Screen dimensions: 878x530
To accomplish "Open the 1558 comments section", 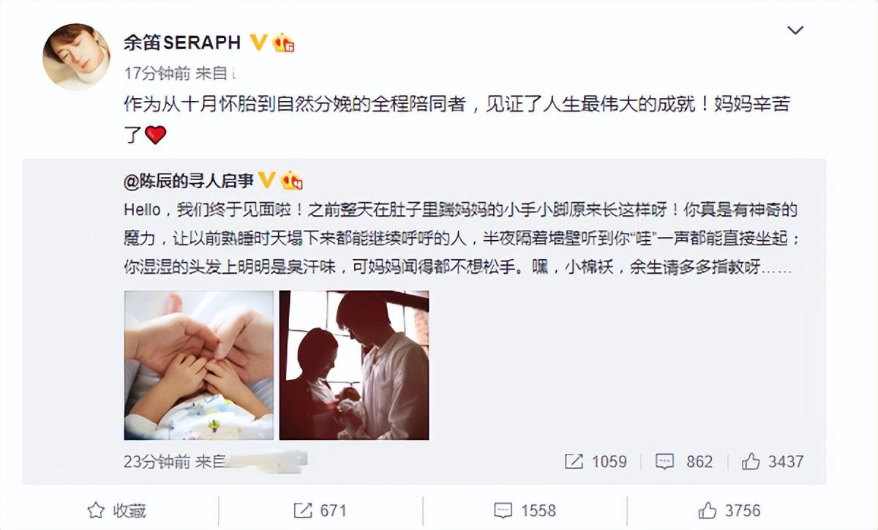I will [x=525, y=510].
